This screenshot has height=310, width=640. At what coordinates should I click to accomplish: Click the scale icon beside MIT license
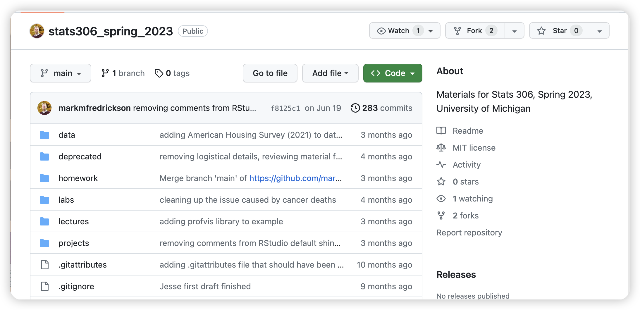(x=441, y=147)
